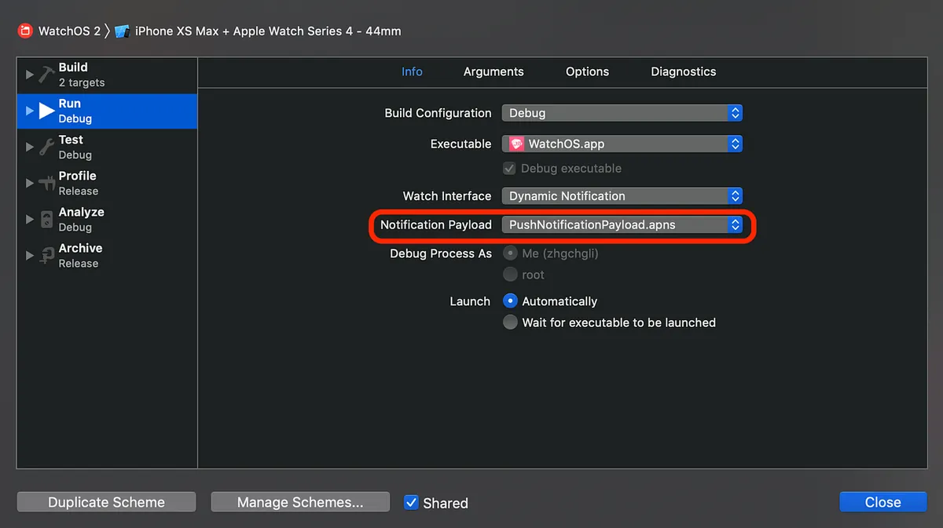
Task: Switch to the Diagnostics tab
Action: click(683, 71)
